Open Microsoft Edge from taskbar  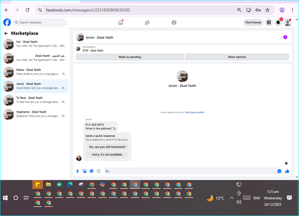tap(70, 185)
